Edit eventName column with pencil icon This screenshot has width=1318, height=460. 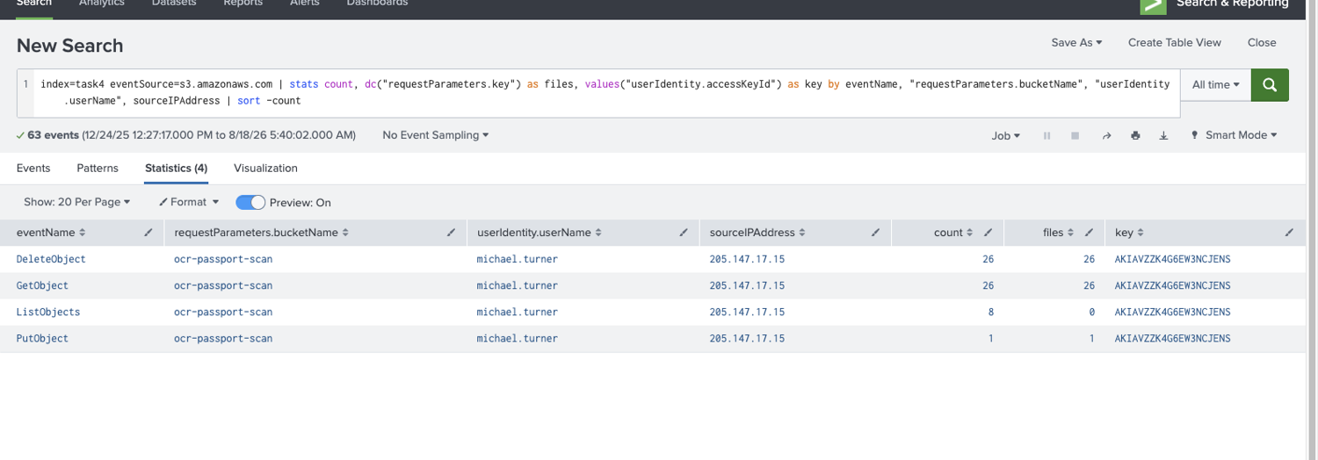(x=148, y=233)
